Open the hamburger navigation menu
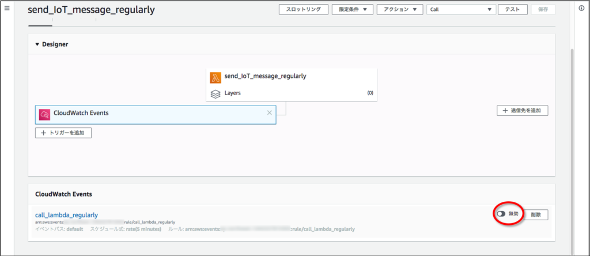This screenshot has width=590, height=256. tap(7, 9)
